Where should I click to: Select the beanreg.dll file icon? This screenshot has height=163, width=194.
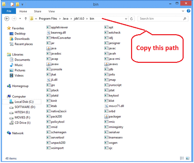point(48,32)
